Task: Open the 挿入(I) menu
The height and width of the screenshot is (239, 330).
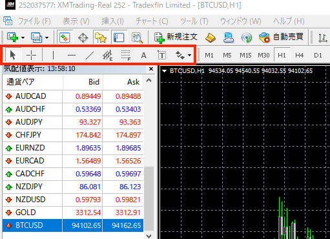Action: (x=112, y=21)
